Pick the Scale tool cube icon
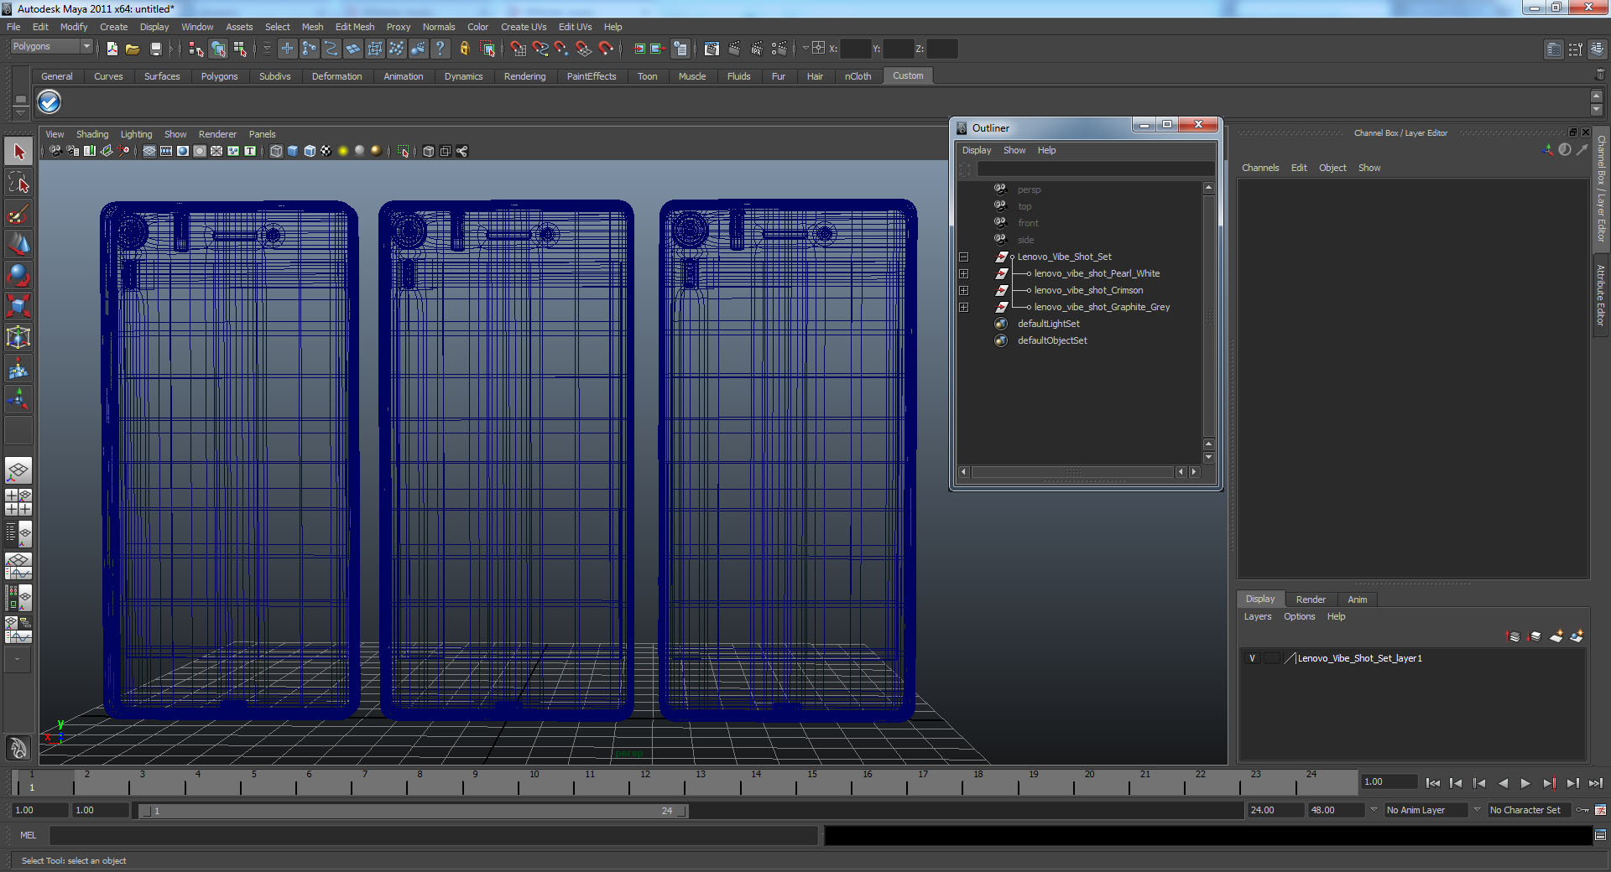The image size is (1611, 872). click(x=18, y=306)
